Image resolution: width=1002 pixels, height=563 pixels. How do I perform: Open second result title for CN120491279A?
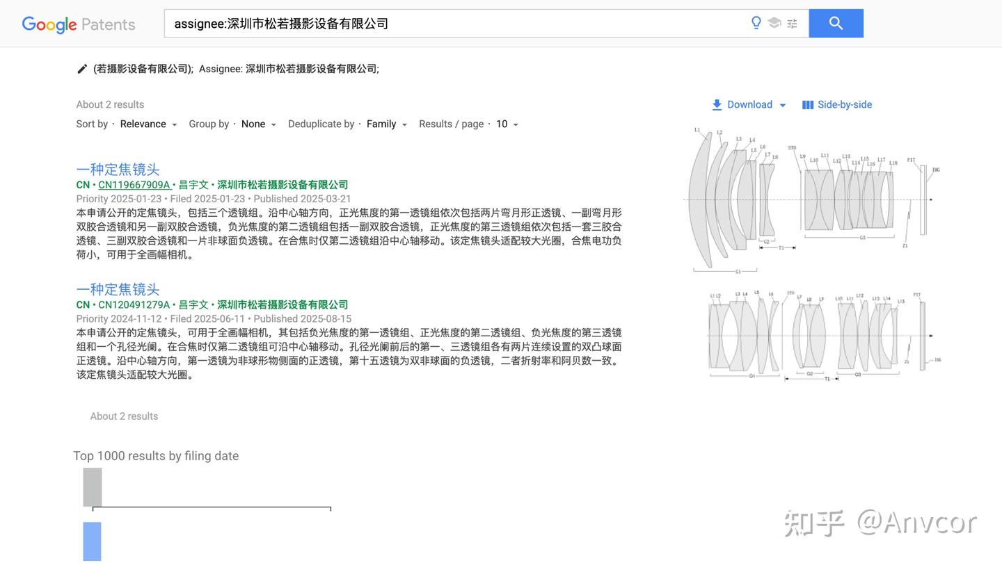[x=118, y=289]
